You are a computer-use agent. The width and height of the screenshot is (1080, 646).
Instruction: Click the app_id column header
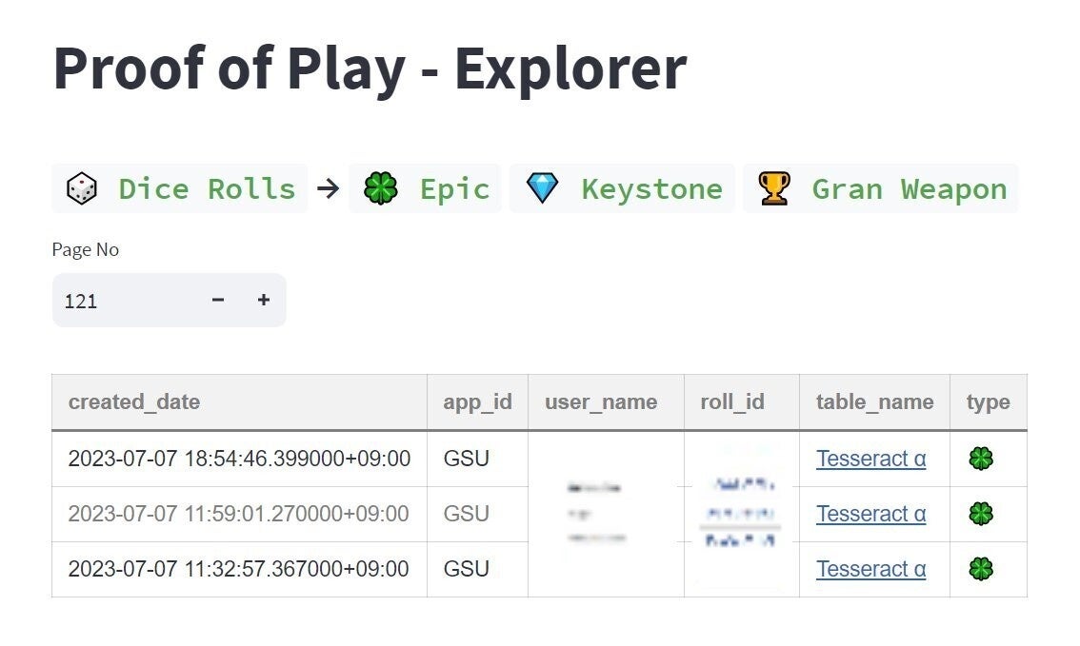[477, 401]
